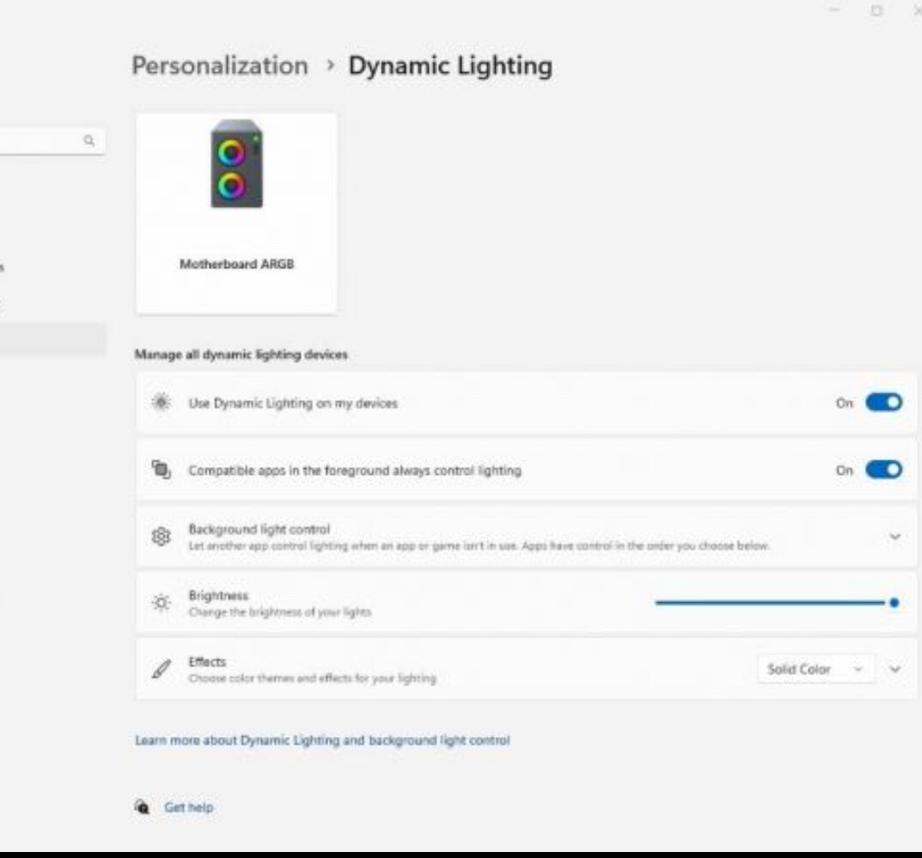
Task: Click the Personalization breadcrumb
Action: (219, 65)
